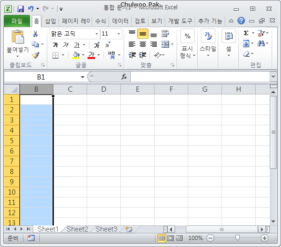Click the formula bar input field

tap(200, 77)
